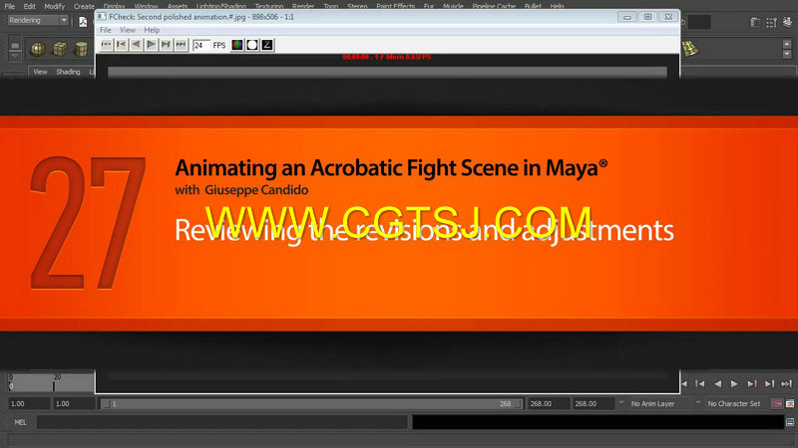Open the Rendering menu set dropdown
Screen dimensions: 798x448
pos(38,20)
